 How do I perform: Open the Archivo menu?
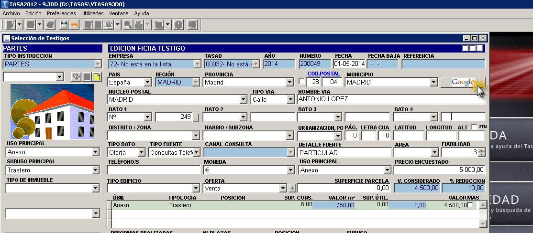click(11, 13)
